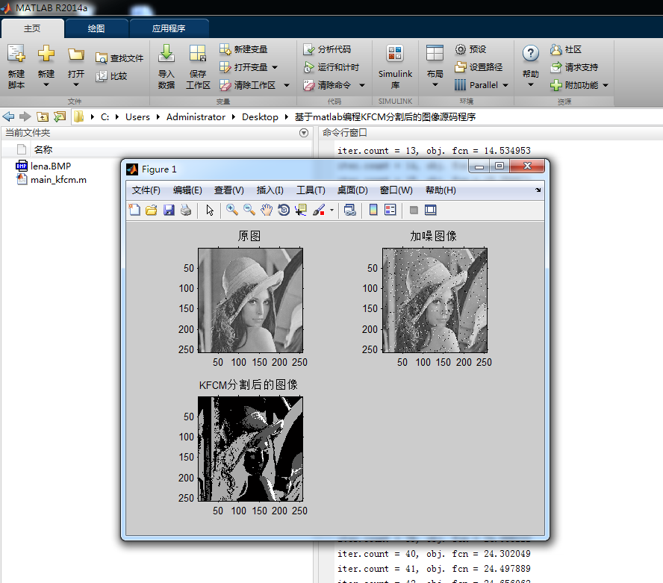Switch to the Plots (绘图) tab
The image size is (663, 583).
point(96,28)
